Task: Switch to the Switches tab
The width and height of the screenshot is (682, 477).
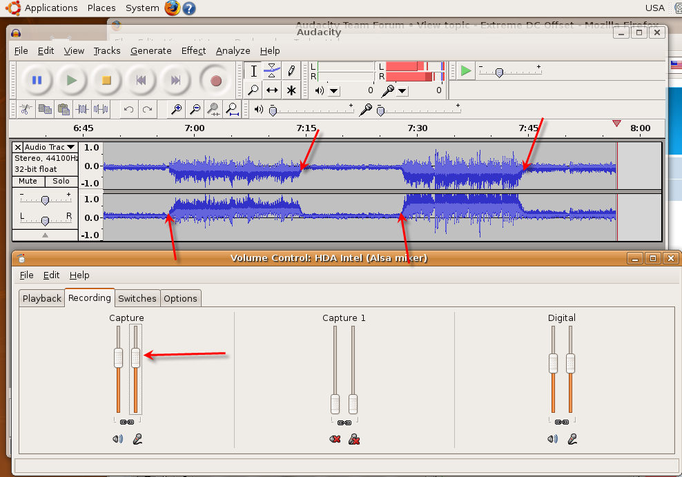Action: click(x=137, y=298)
